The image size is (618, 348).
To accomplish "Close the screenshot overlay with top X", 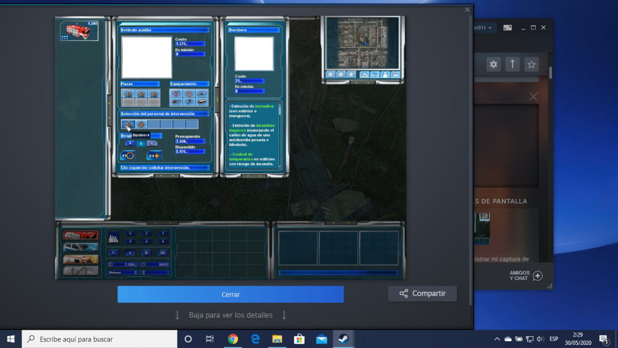I will [467, 9].
